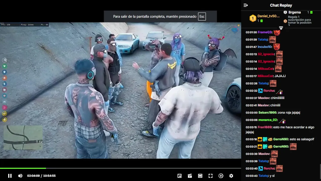The width and height of the screenshot is (321, 181).
Task: Create a clip with the clapperboard icon
Action: coord(190,176)
